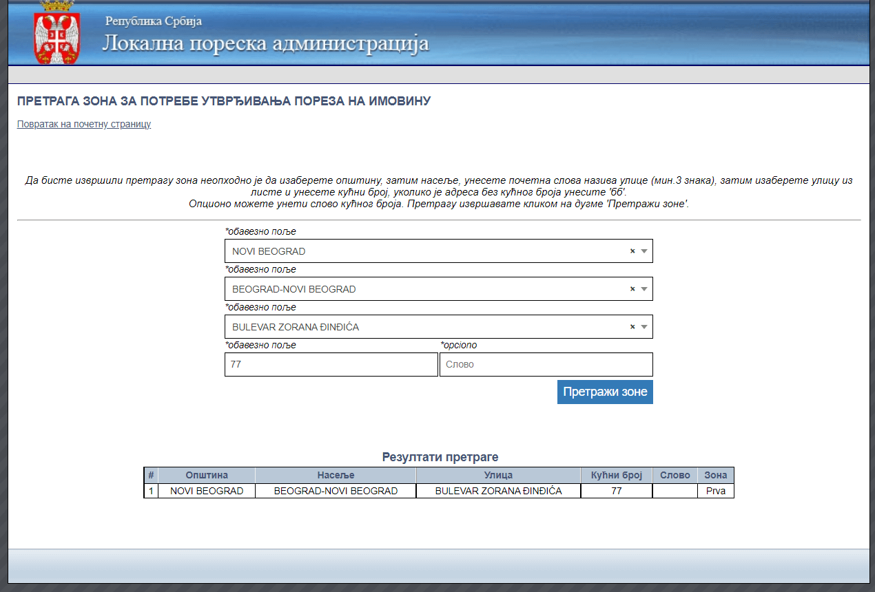Focus the house number field containing 77
Viewport: 875px width, 592px height.
point(331,365)
